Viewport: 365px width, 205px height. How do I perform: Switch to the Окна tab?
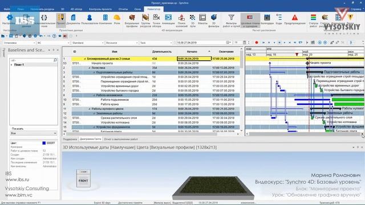(137, 9)
